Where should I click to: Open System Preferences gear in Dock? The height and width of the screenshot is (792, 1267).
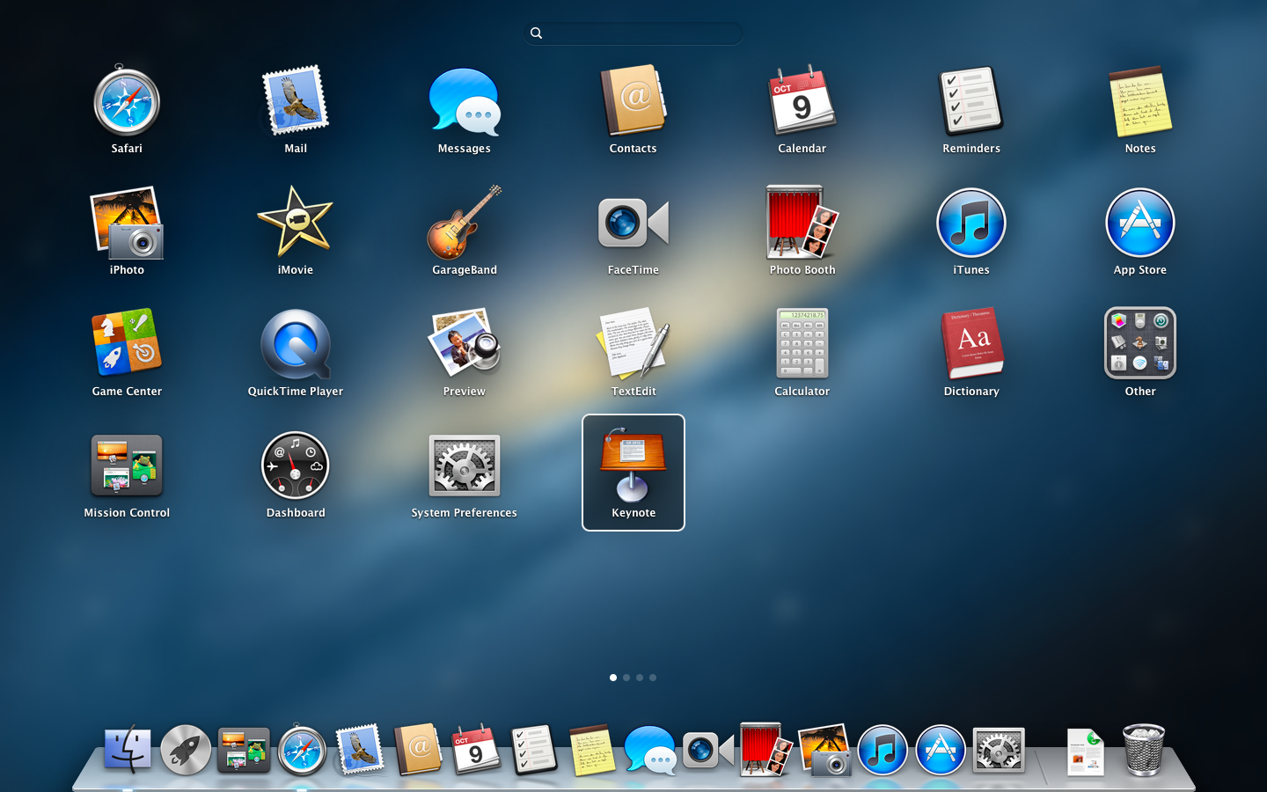[x=999, y=751]
